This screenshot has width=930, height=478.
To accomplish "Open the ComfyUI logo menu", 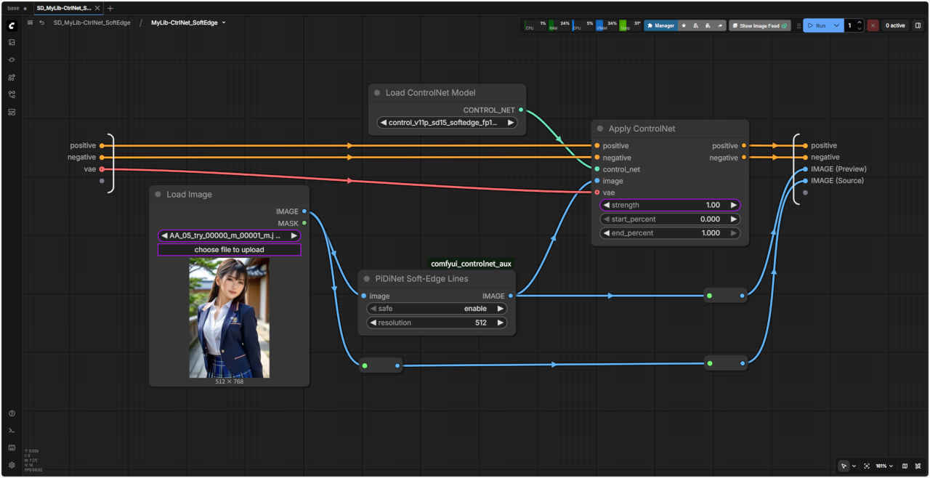I will pos(12,25).
